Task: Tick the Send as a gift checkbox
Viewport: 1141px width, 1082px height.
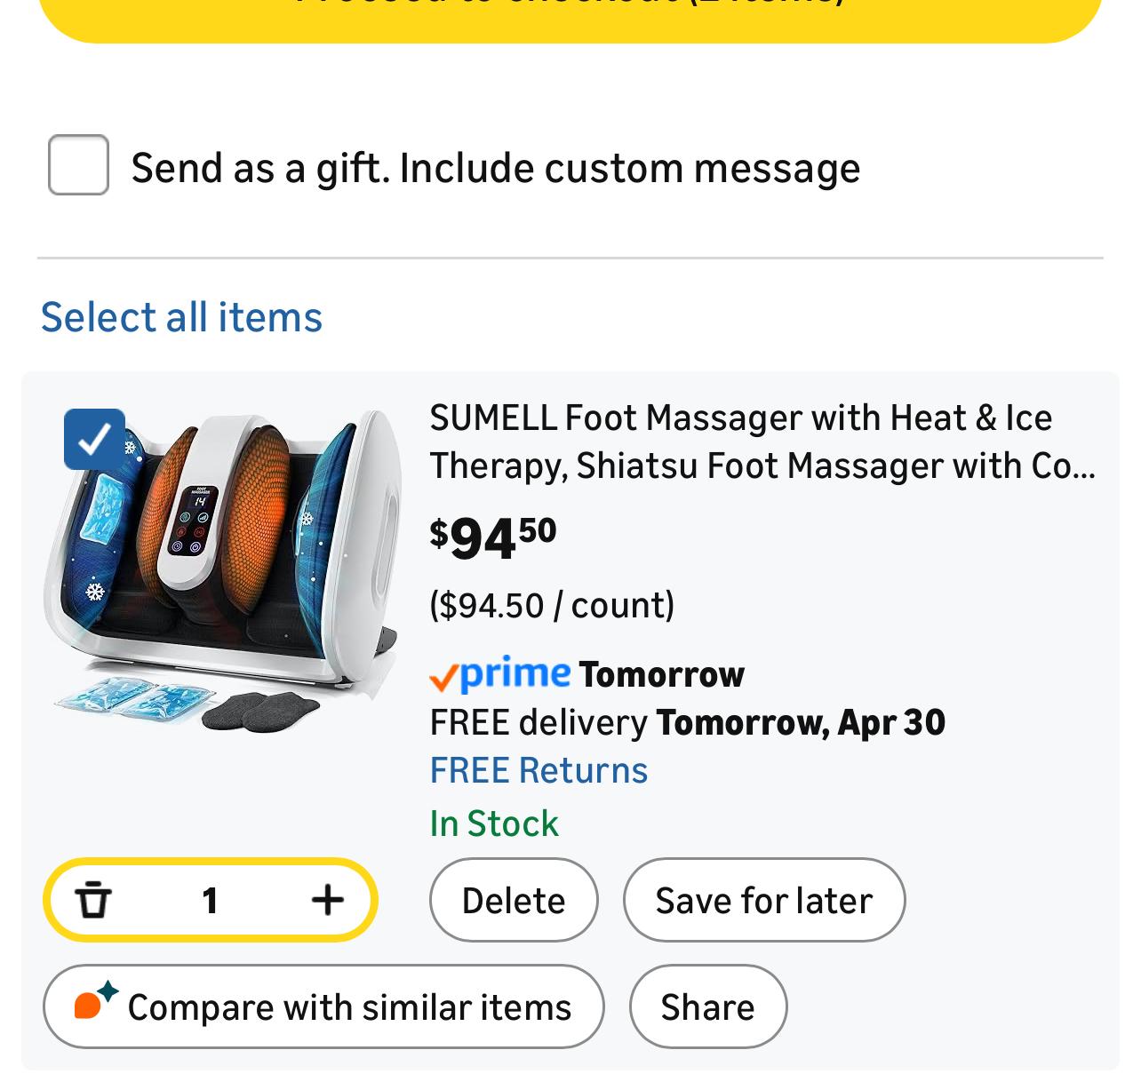Action: coord(78,165)
